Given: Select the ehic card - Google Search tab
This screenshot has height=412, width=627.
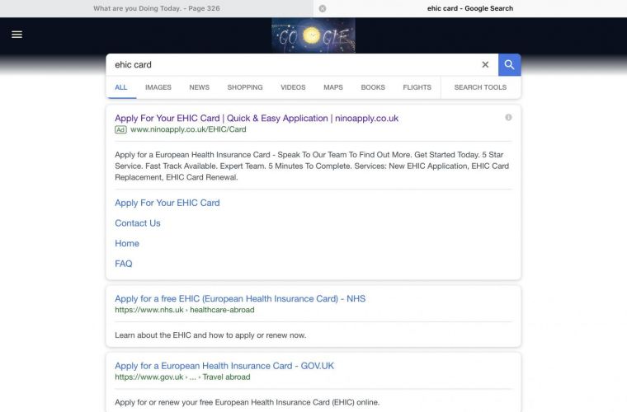Looking at the screenshot, I should pos(470,8).
